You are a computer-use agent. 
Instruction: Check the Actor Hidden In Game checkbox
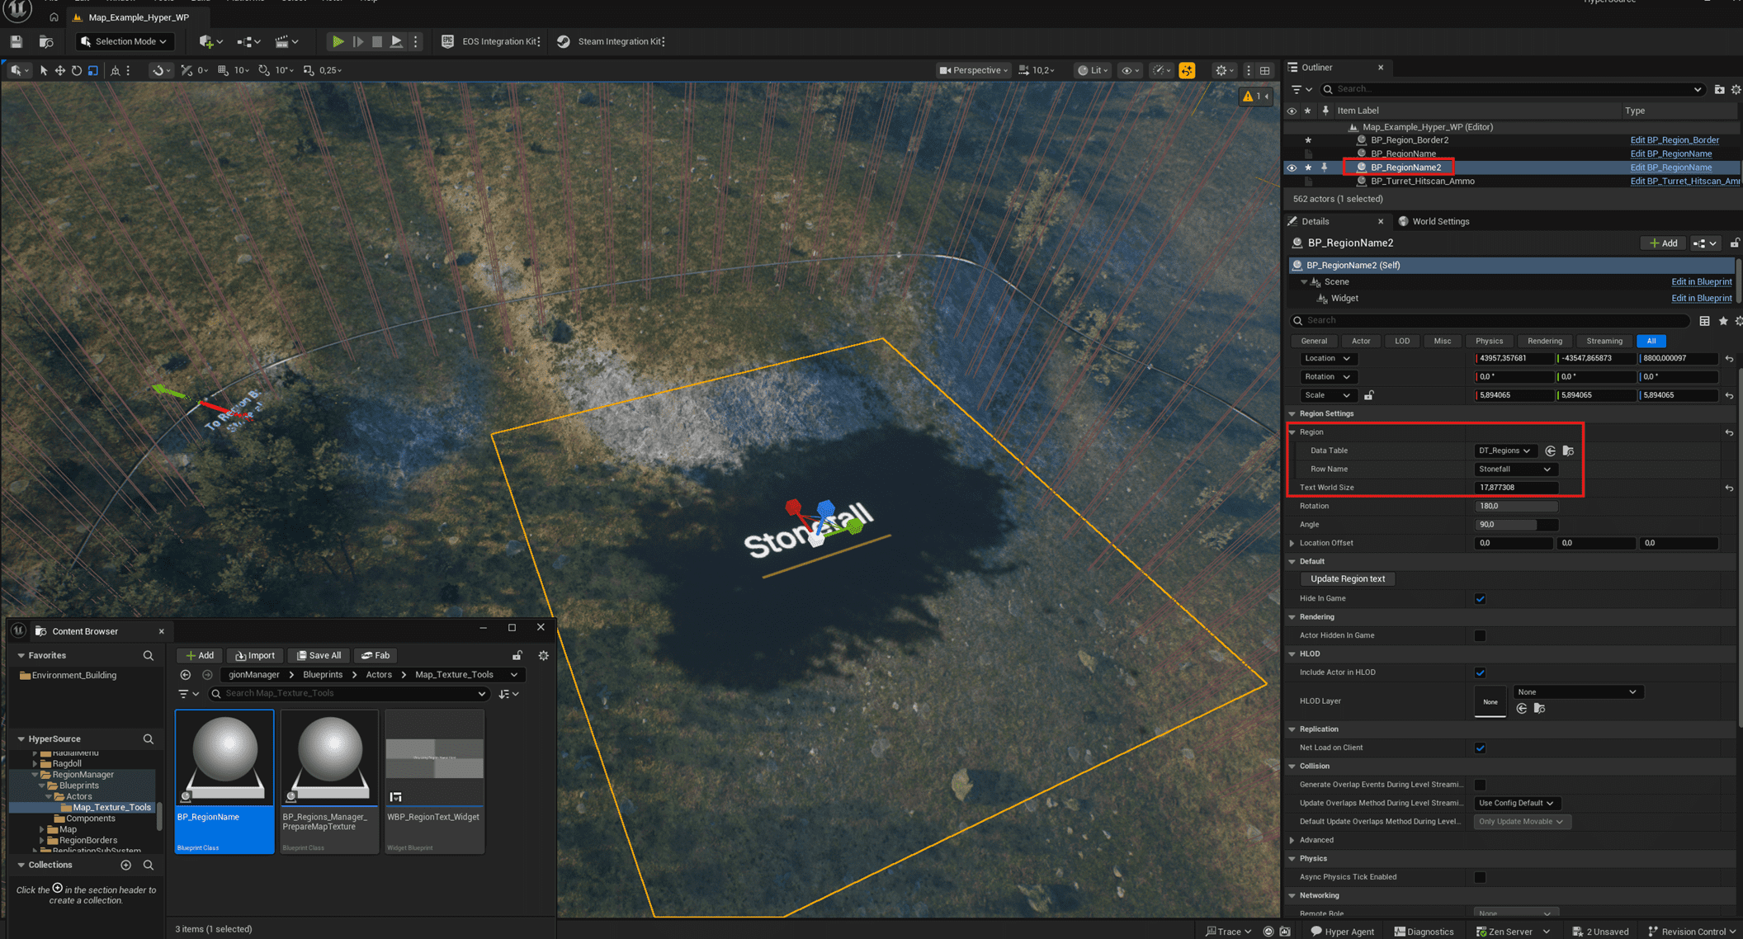tap(1480, 635)
